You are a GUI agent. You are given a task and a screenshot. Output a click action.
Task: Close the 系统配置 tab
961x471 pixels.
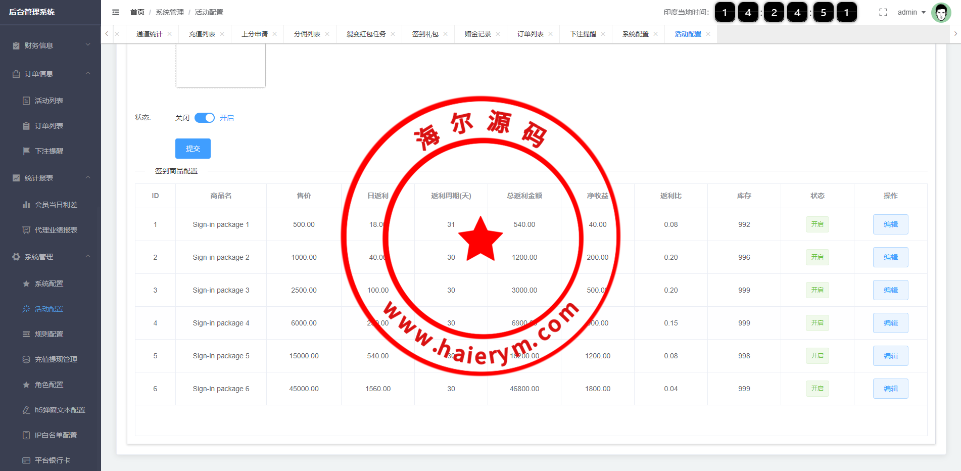tap(655, 34)
